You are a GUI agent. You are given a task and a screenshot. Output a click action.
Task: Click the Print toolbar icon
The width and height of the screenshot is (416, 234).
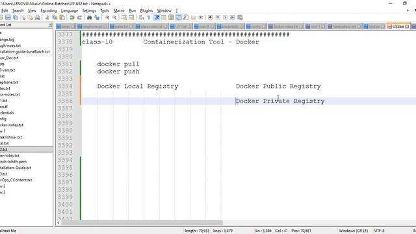point(38,18)
